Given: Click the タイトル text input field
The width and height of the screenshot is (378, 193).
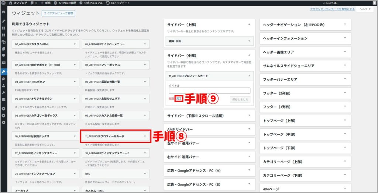Looking at the screenshot, I should pos(209,90).
